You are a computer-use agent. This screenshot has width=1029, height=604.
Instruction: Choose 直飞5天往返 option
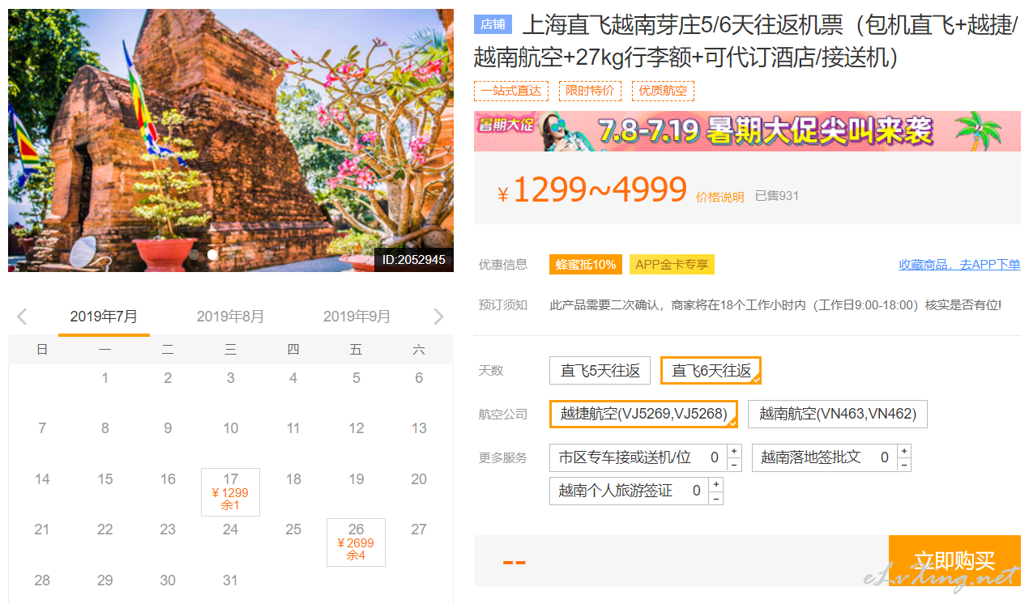[x=600, y=371]
